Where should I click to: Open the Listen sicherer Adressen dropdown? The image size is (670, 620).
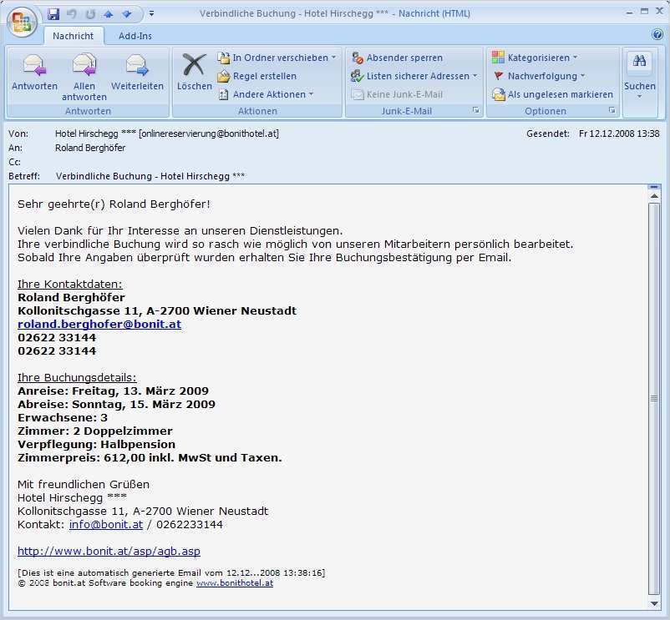414,75
